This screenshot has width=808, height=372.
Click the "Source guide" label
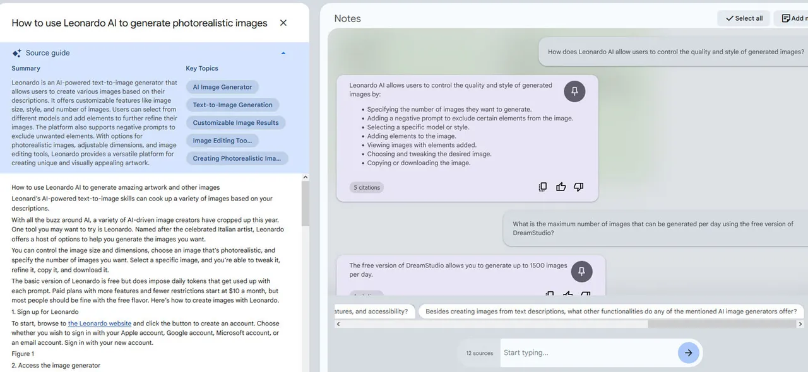[x=48, y=53]
